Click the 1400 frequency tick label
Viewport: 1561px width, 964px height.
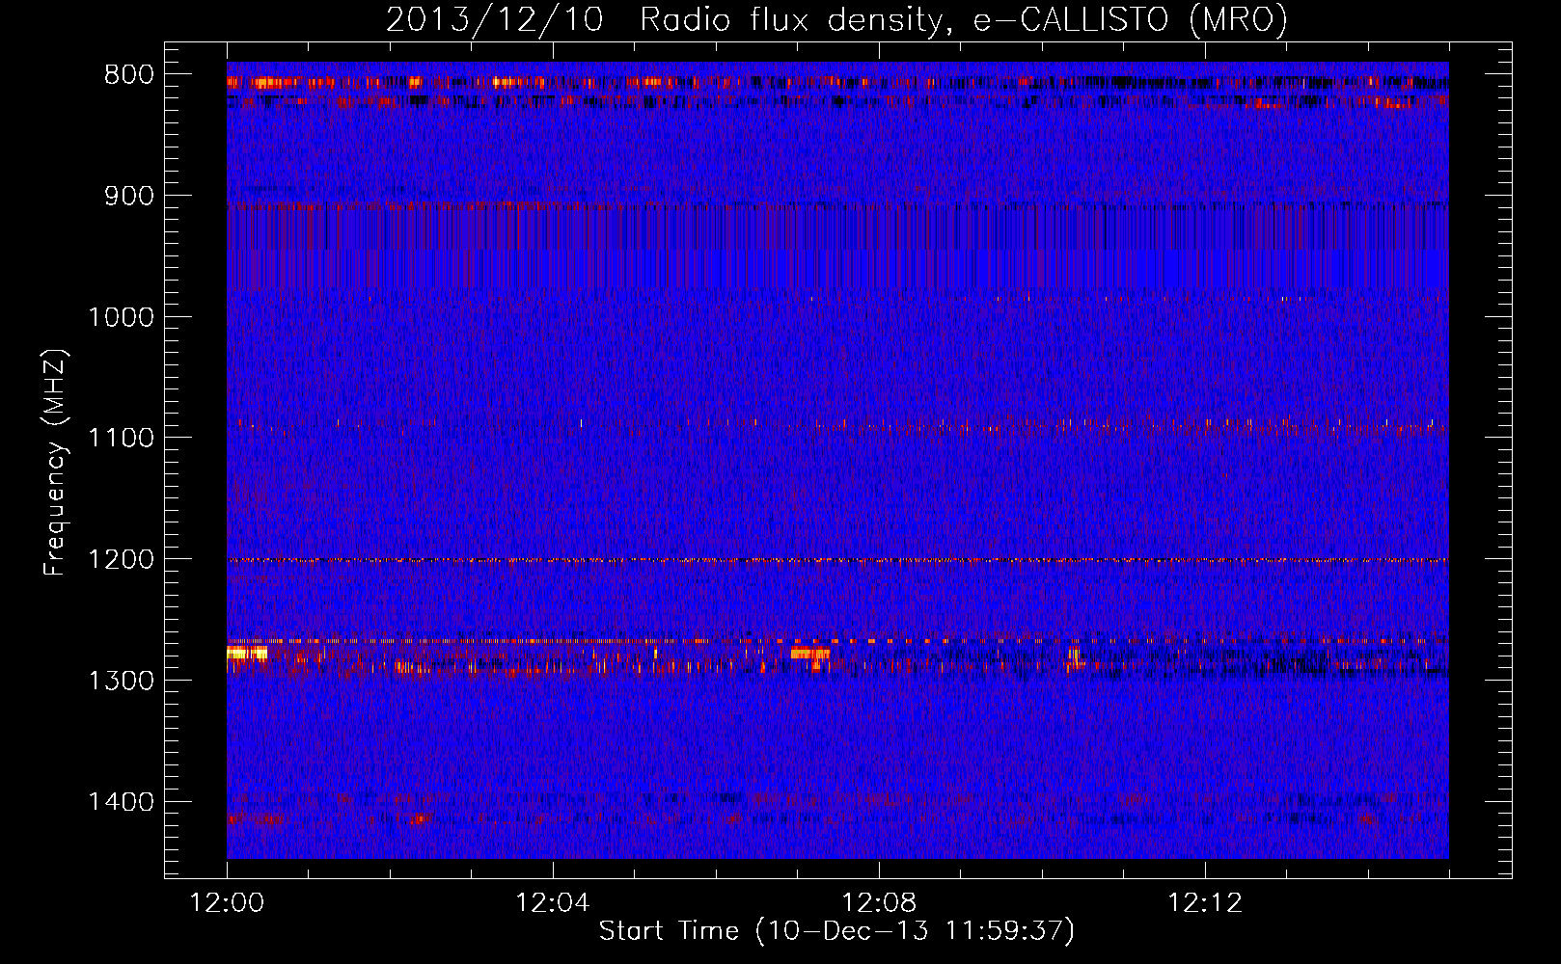pyautogui.click(x=122, y=802)
